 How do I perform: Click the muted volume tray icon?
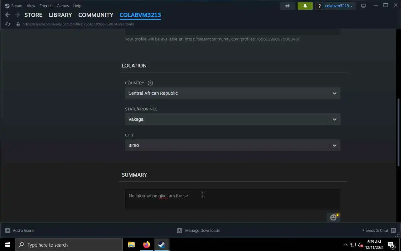pyautogui.click(x=361, y=245)
